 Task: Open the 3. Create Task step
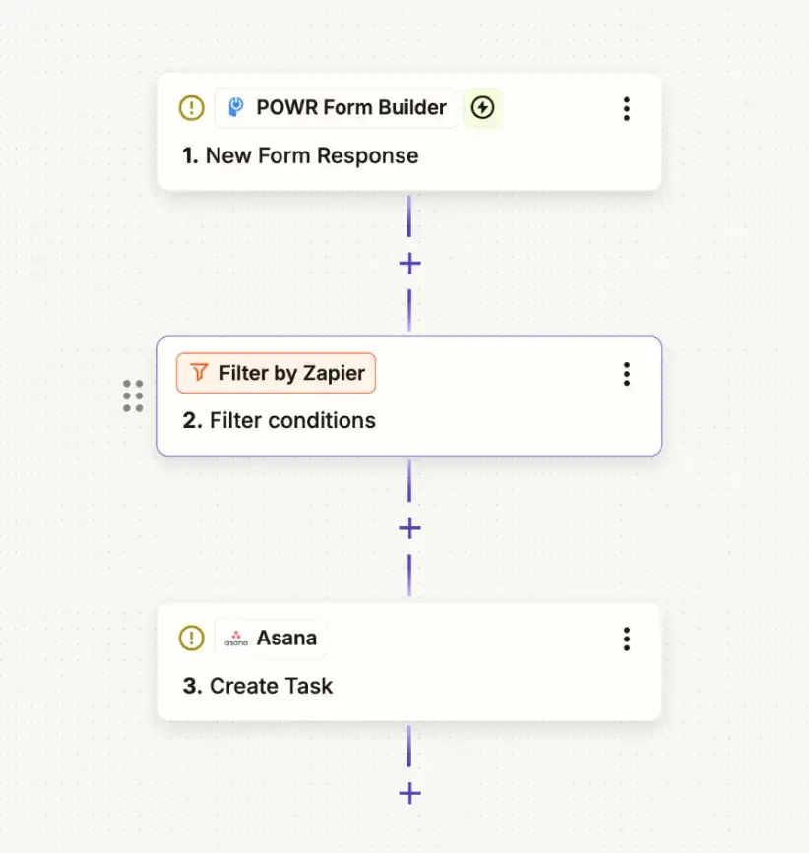[409, 661]
